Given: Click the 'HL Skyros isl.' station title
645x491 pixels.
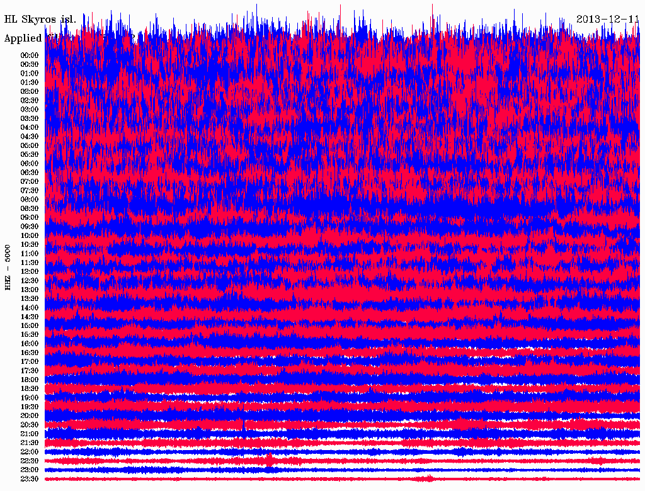Looking at the screenshot, I should [40, 20].
